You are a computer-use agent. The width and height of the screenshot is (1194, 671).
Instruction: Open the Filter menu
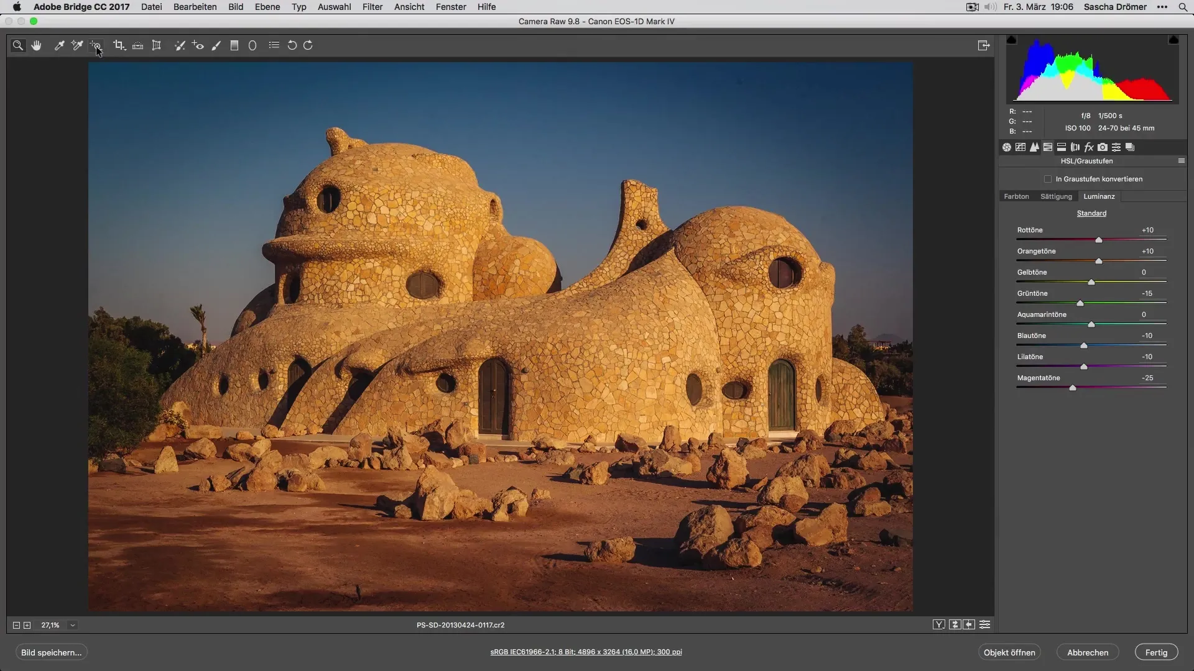(x=373, y=7)
